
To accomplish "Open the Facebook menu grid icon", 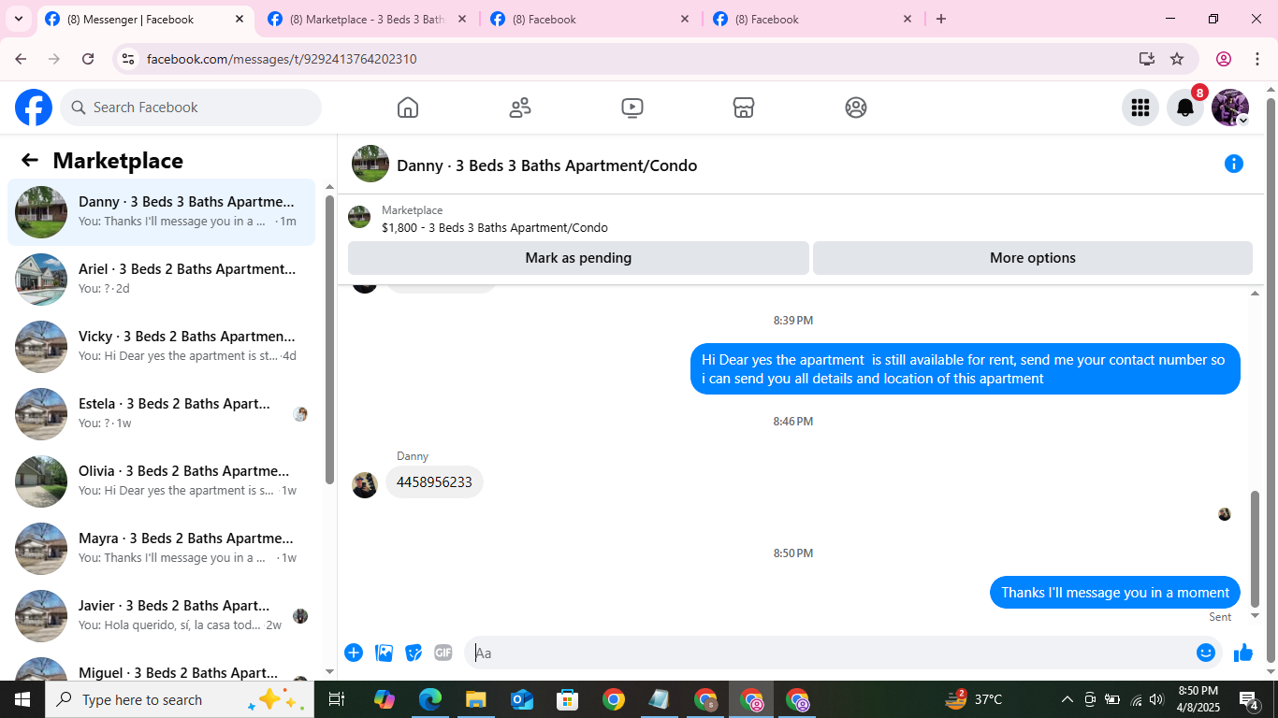I will (1140, 108).
